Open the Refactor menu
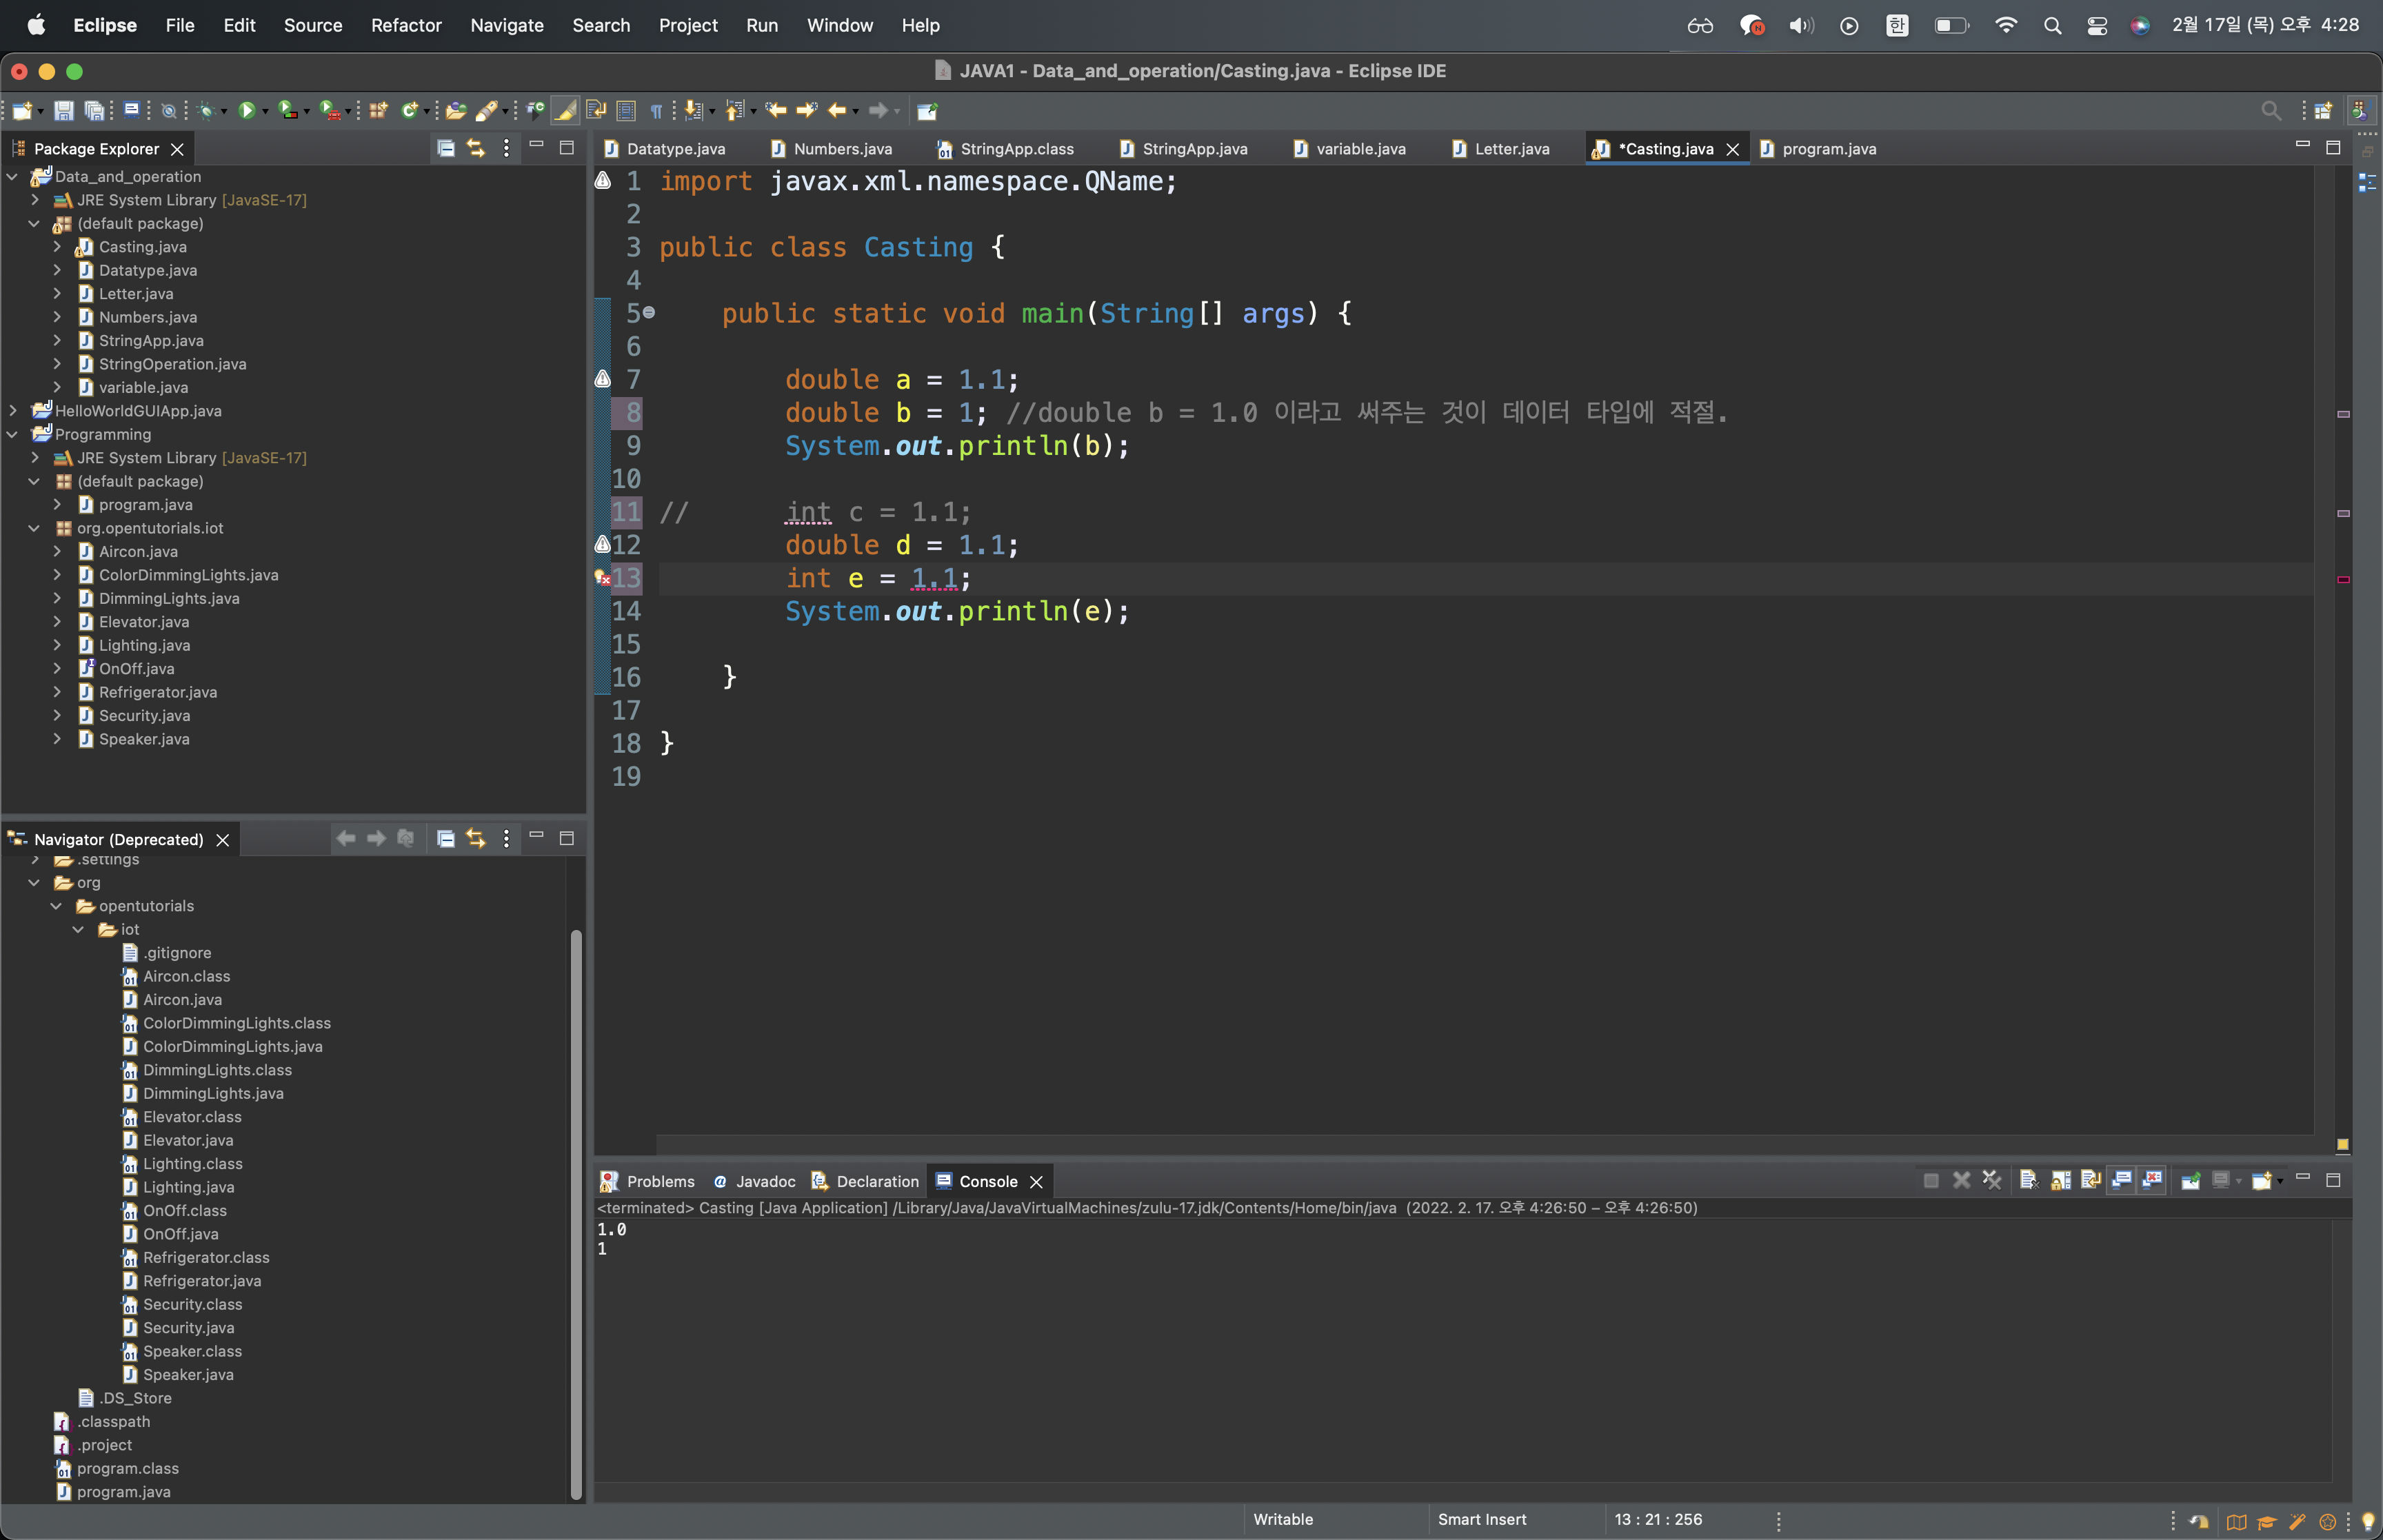The image size is (2383, 1540). coord(405,25)
